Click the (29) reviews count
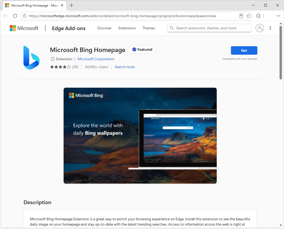The height and width of the screenshot is (229, 284). click(75, 67)
